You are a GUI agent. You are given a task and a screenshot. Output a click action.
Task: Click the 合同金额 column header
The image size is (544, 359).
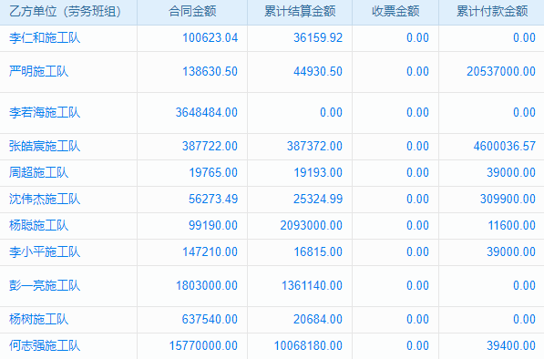pos(192,12)
